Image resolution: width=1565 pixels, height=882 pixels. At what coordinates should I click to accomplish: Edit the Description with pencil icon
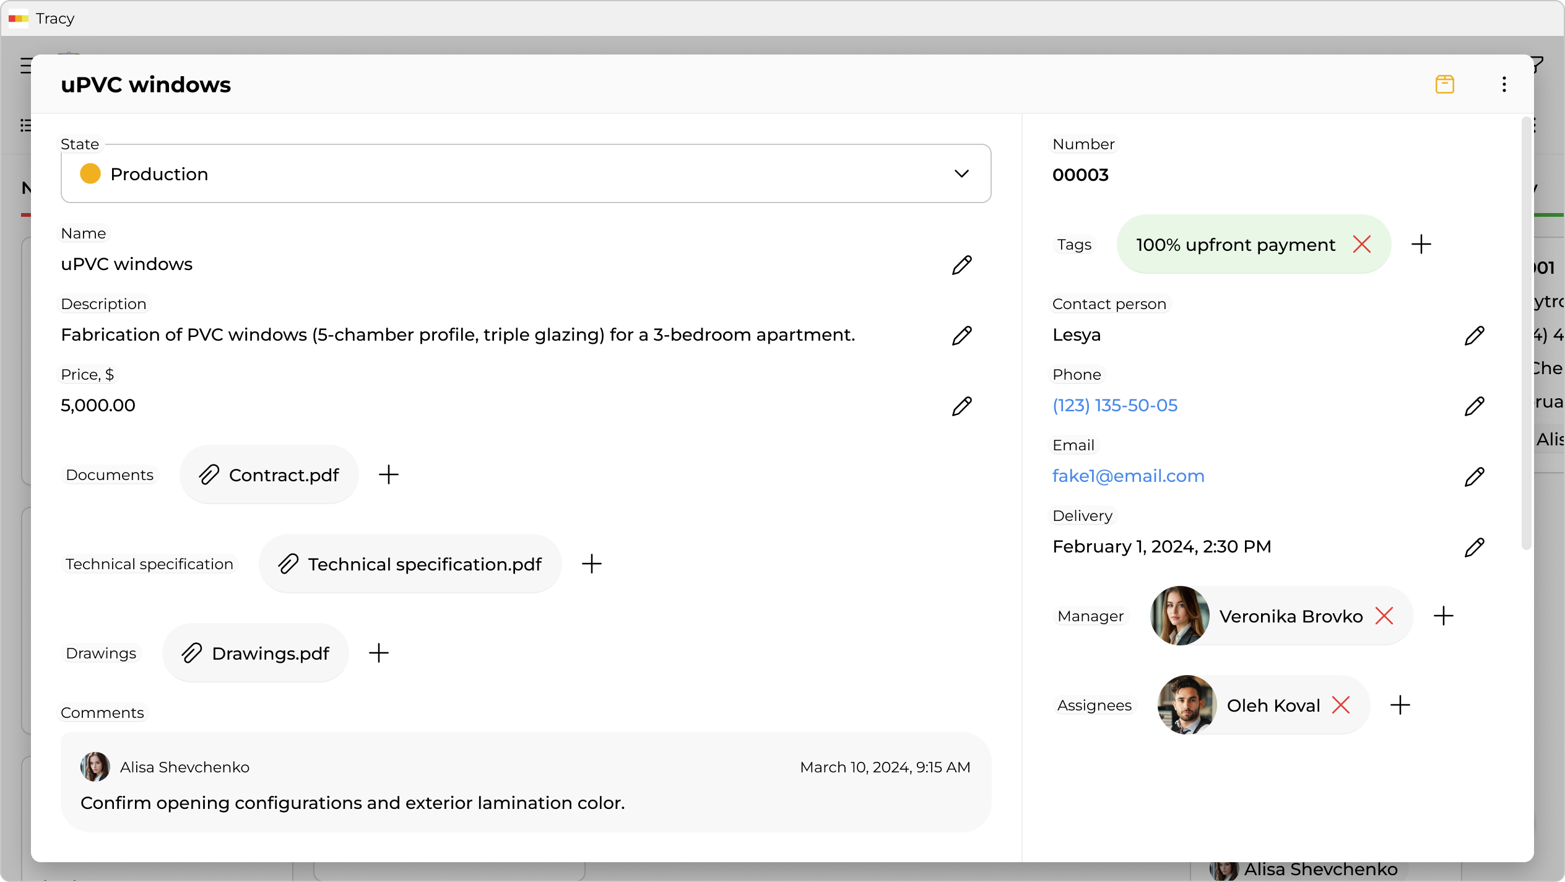[961, 336]
